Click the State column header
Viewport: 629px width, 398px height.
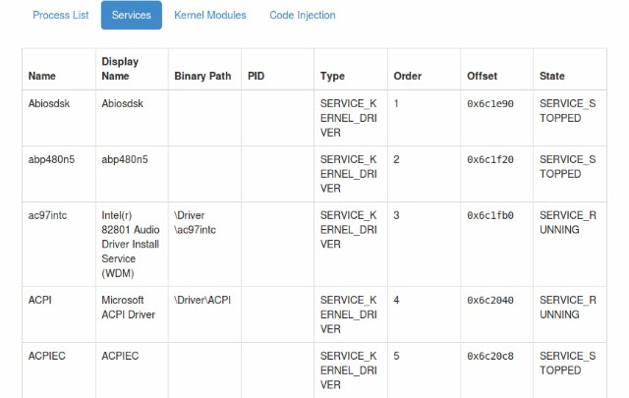552,76
